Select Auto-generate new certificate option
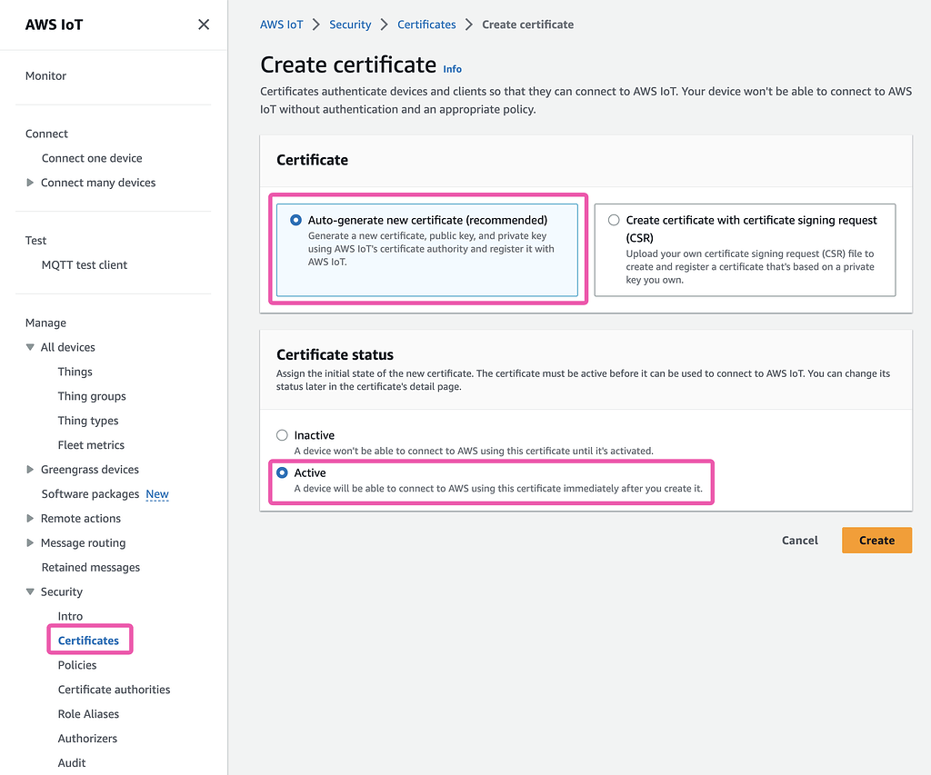Screen dimensions: 931x775 [x=295, y=220]
